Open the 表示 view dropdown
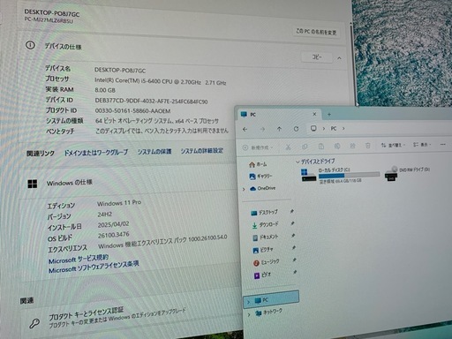Viewport: 452px width, 339px height. (x=422, y=145)
